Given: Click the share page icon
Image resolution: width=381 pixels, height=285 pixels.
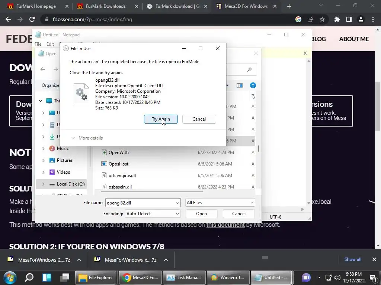Looking at the screenshot, I should click(x=310, y=19).
